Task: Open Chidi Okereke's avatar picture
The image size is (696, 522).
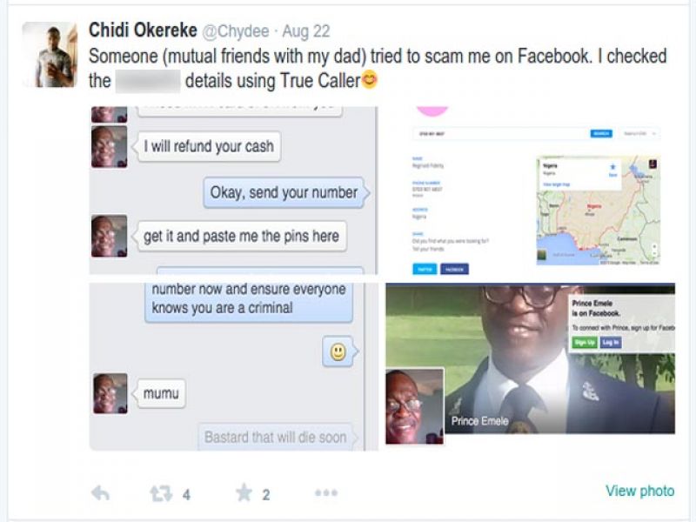Action: point(50,55)
